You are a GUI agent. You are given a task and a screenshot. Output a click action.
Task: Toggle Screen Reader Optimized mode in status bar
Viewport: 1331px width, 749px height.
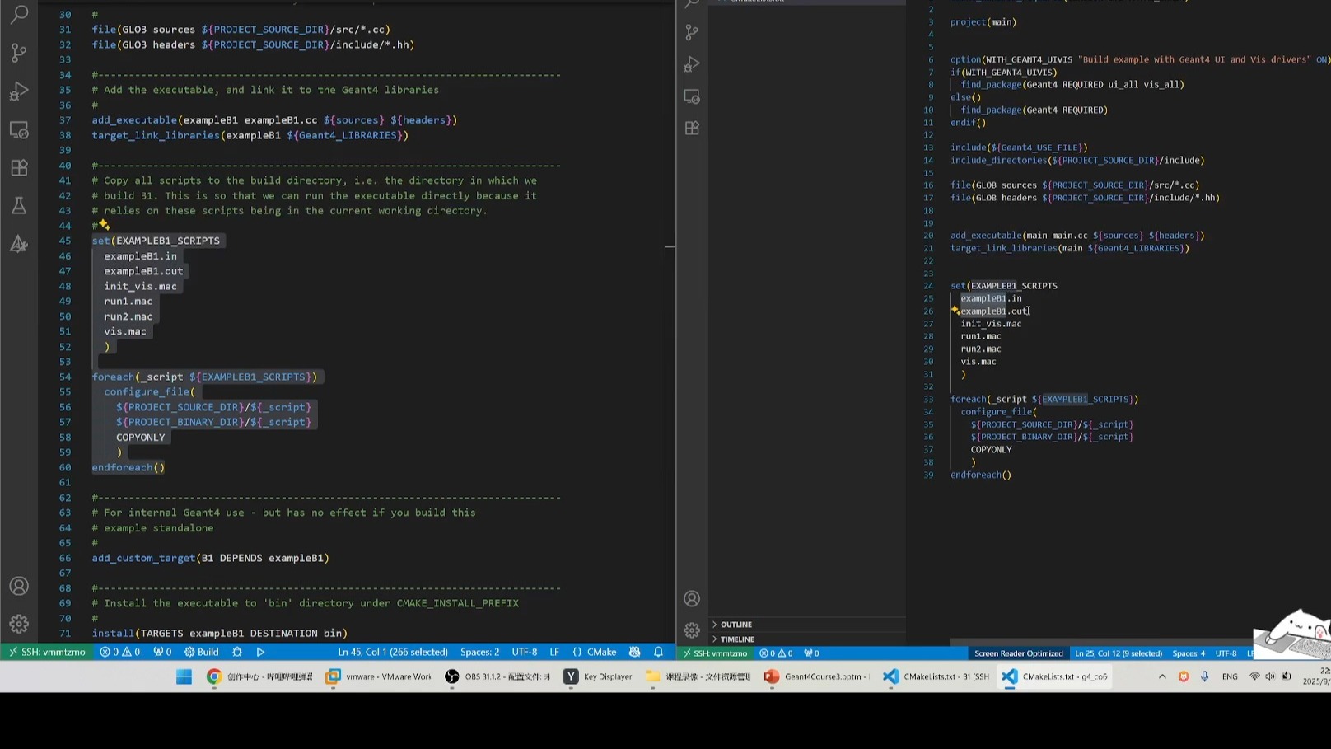1018,653
